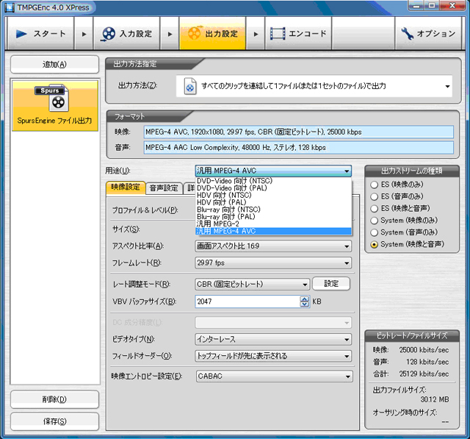Click the 追加(A) button

point(54,64)
